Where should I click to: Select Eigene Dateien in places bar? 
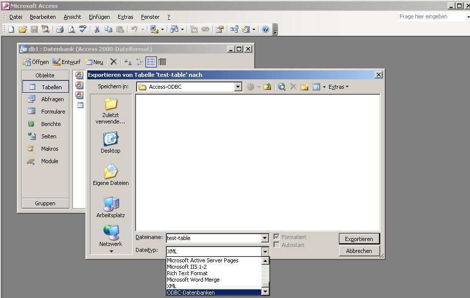[111, 175]
